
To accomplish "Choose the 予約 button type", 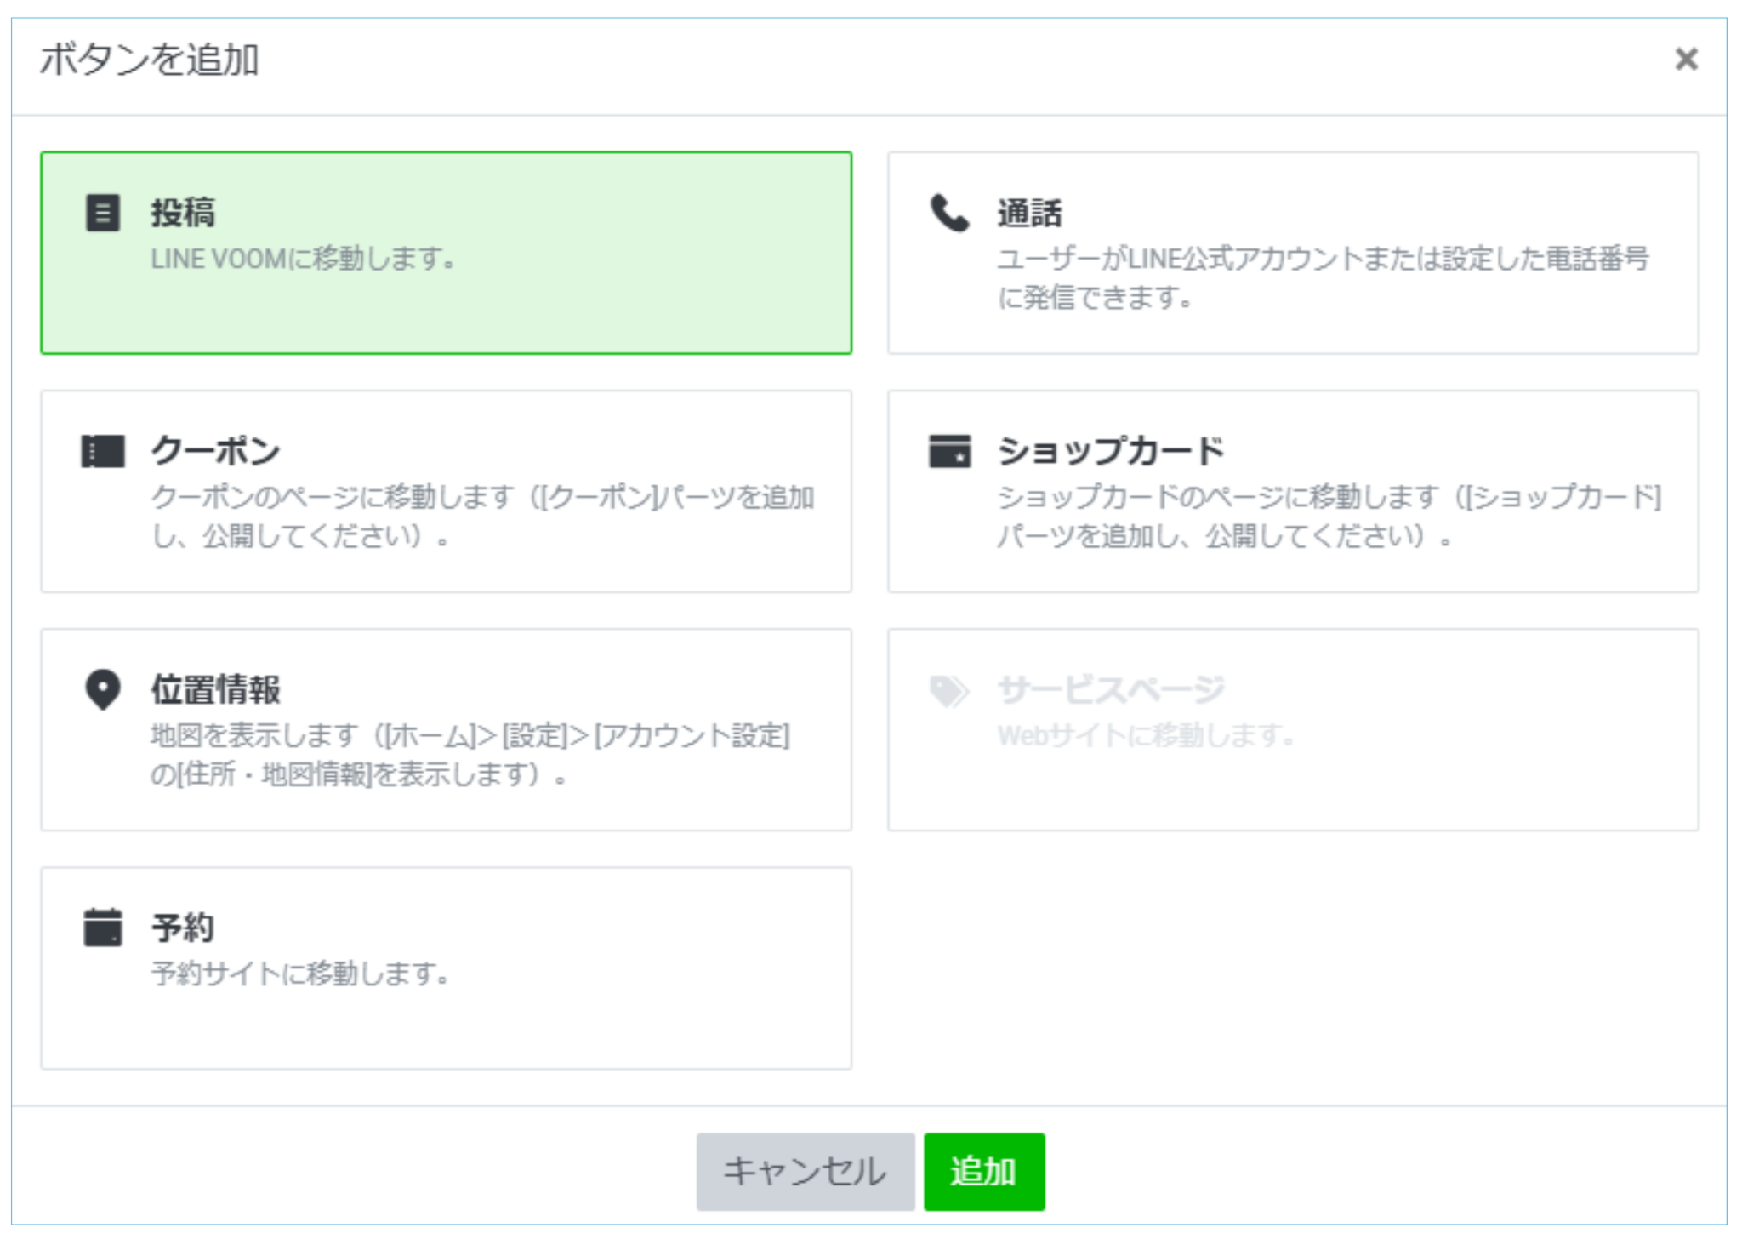I will (446, 962).
